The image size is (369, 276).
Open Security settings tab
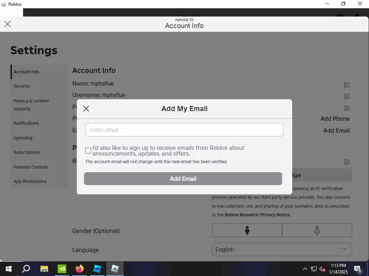tap(22, 86)
